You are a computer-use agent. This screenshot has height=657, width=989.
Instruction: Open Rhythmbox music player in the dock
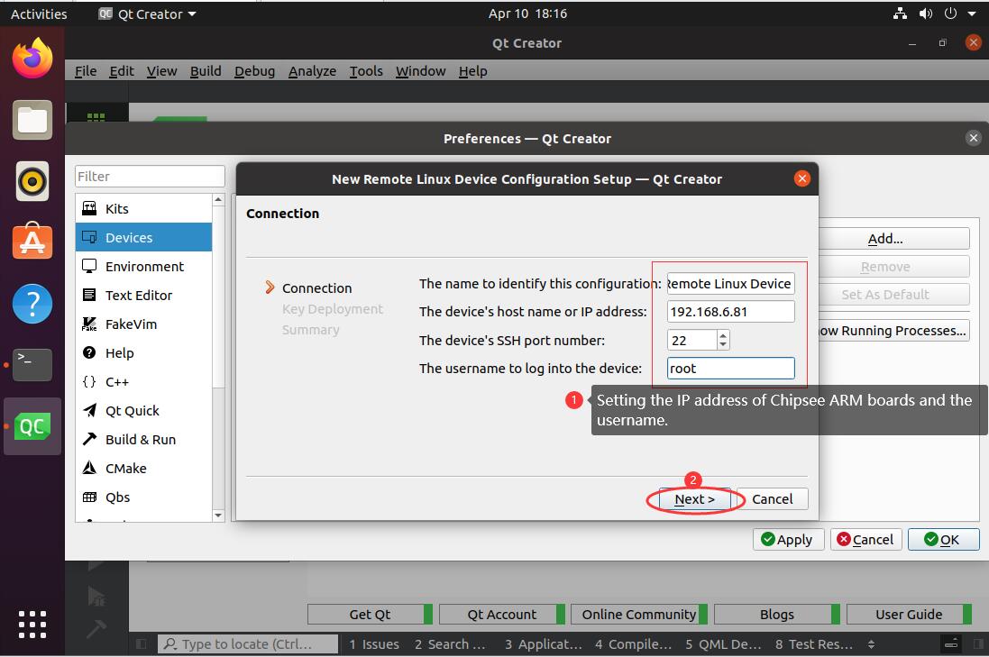(x=32, y=181)
